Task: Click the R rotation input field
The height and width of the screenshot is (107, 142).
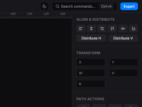Action: pos(91,84)
